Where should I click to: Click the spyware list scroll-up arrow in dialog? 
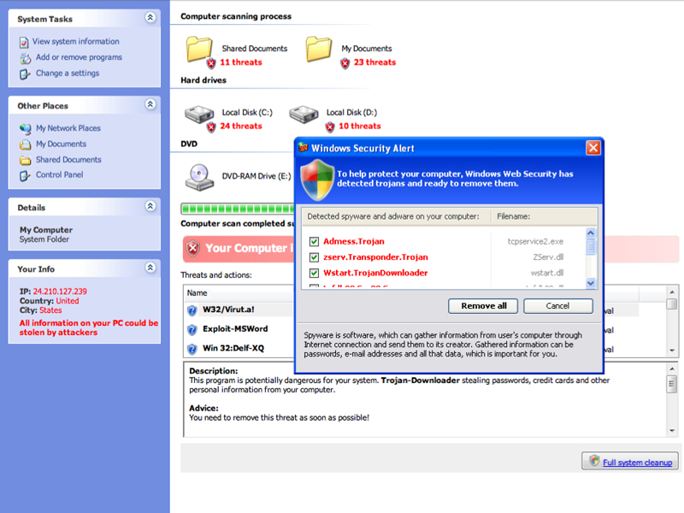591,233
